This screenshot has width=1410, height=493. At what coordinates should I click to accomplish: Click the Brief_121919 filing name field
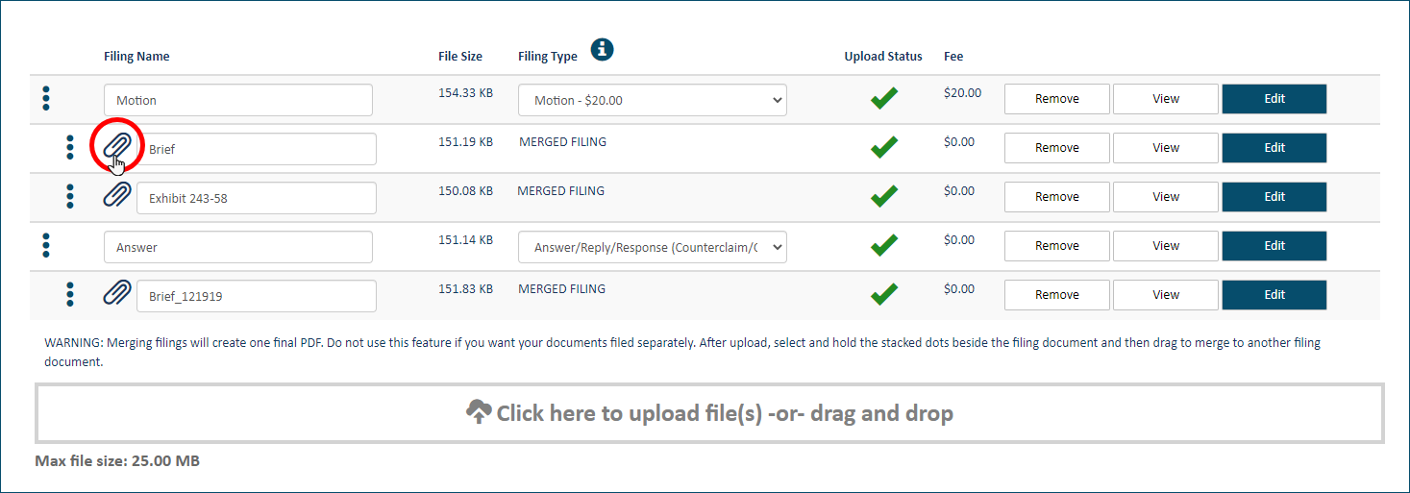(x=257, y=296)
